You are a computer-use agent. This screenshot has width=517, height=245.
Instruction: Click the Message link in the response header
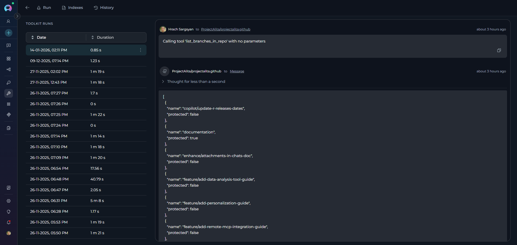click(x=237, y=71)
